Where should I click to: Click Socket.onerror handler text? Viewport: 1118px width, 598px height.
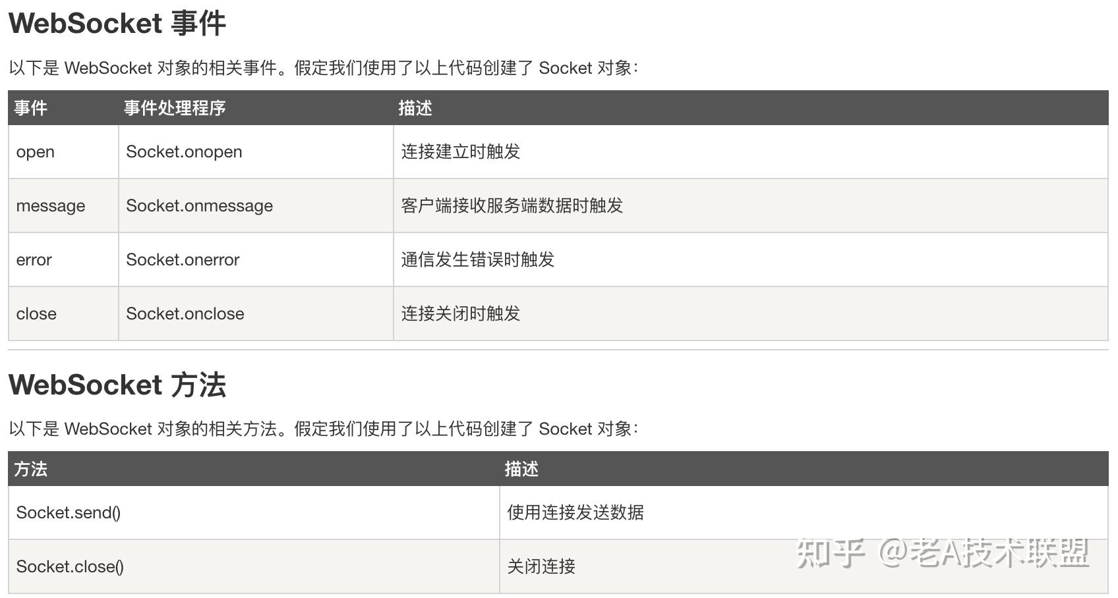point(183,259)
